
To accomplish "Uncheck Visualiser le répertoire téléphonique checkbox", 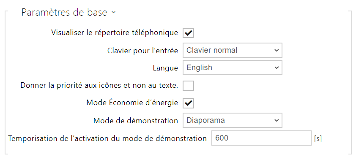I will click(x=188, y=33).
